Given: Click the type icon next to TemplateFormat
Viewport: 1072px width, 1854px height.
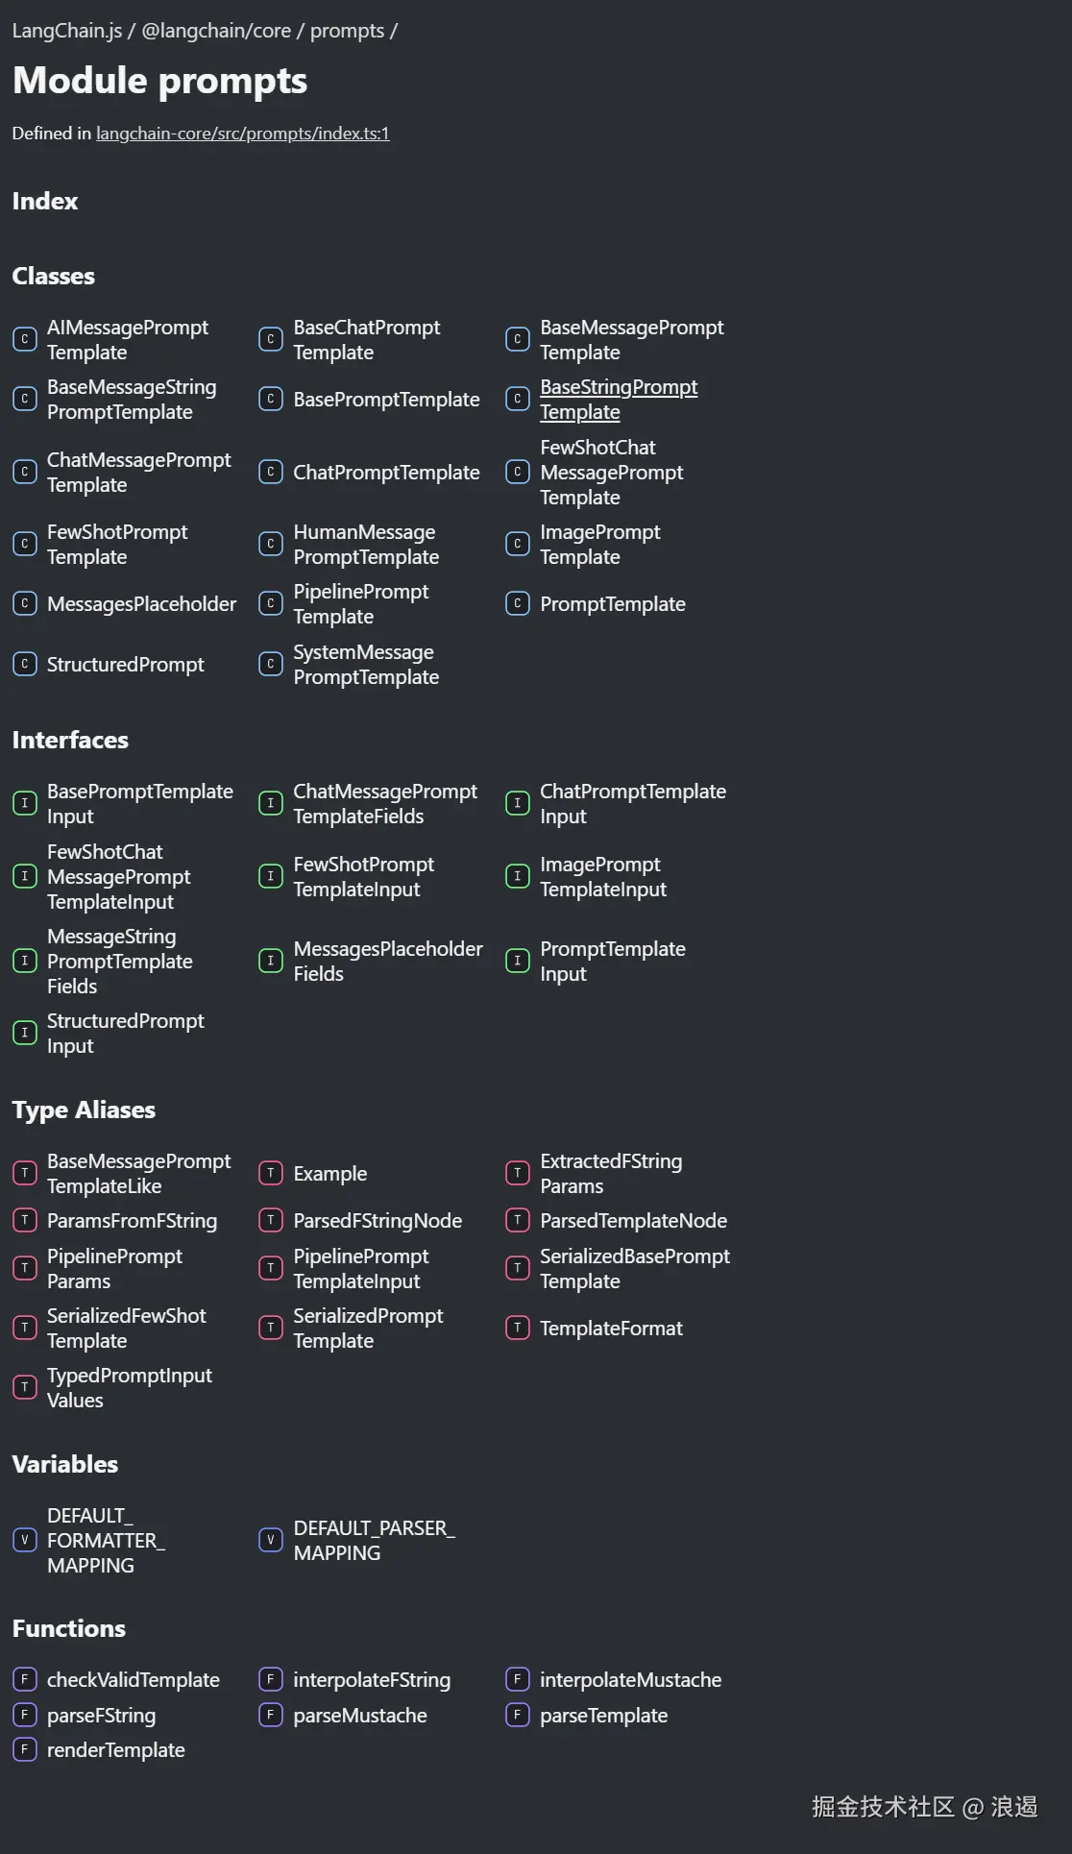Looking at the screenshot, I should click(518, 1328).
